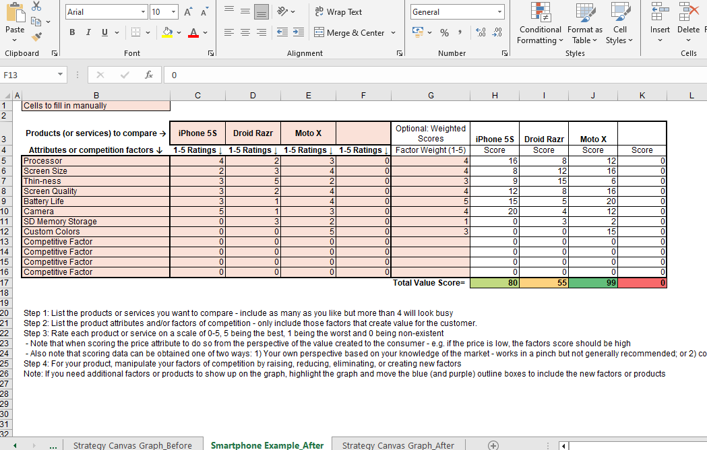The width and height of the screenshot is (707, 450).
Task: Click Cancel X icon in formula bar
Action: click(100, 75)
